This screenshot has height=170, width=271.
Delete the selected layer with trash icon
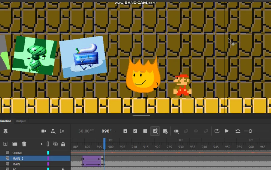click(x=24, y=144)
